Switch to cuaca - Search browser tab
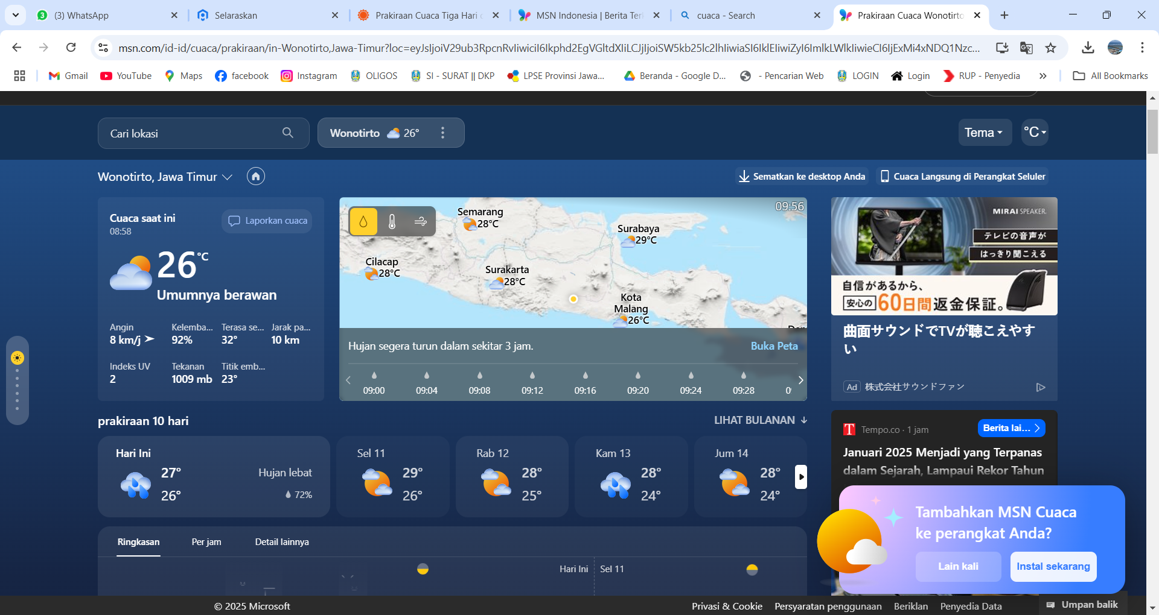 tap(750, 15)
